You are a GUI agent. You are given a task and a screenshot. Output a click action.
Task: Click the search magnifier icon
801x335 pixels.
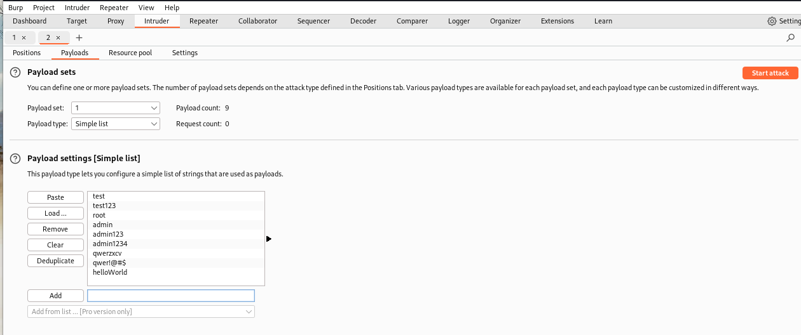pyautogui.click(x=791, y=38)
